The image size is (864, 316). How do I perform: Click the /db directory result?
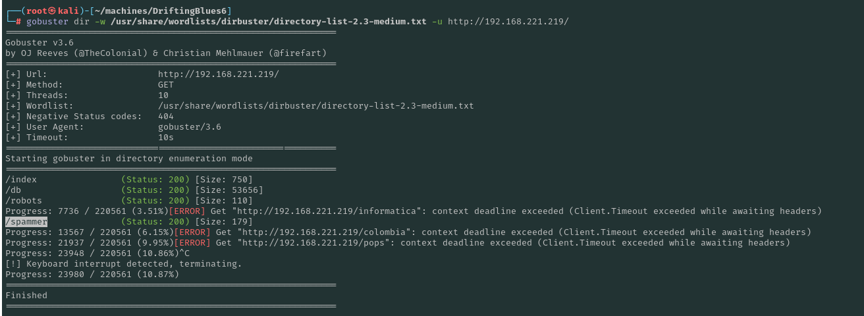pyautogui.click(x=13, y=190)
